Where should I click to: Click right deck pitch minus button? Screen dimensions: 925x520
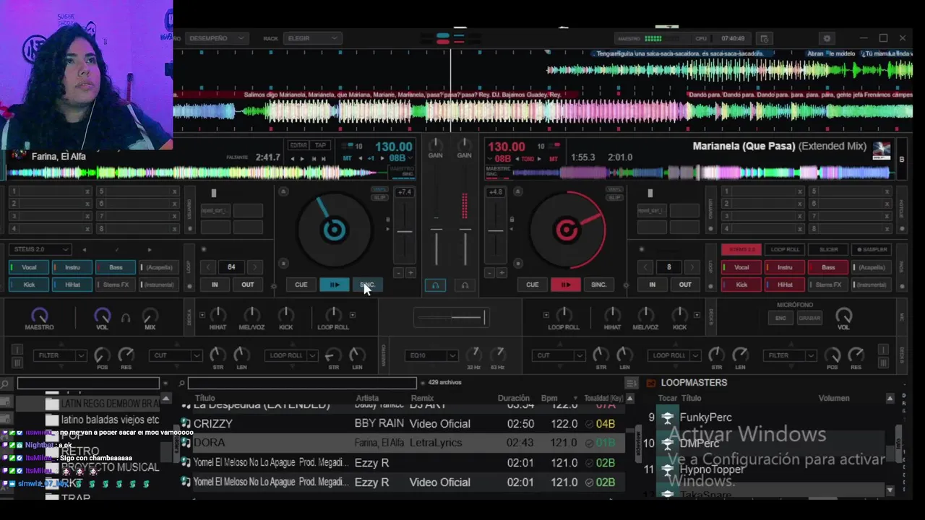[491, 273]
